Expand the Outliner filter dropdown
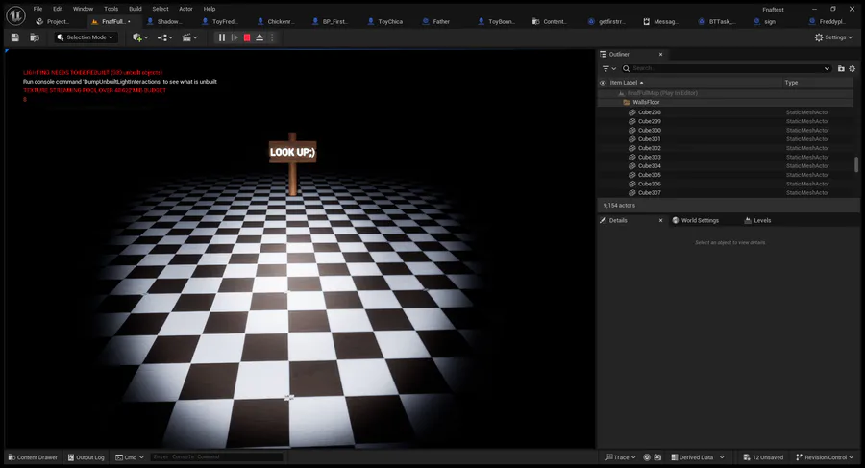Screen dimensions: 865x468 tap(608, 69)
